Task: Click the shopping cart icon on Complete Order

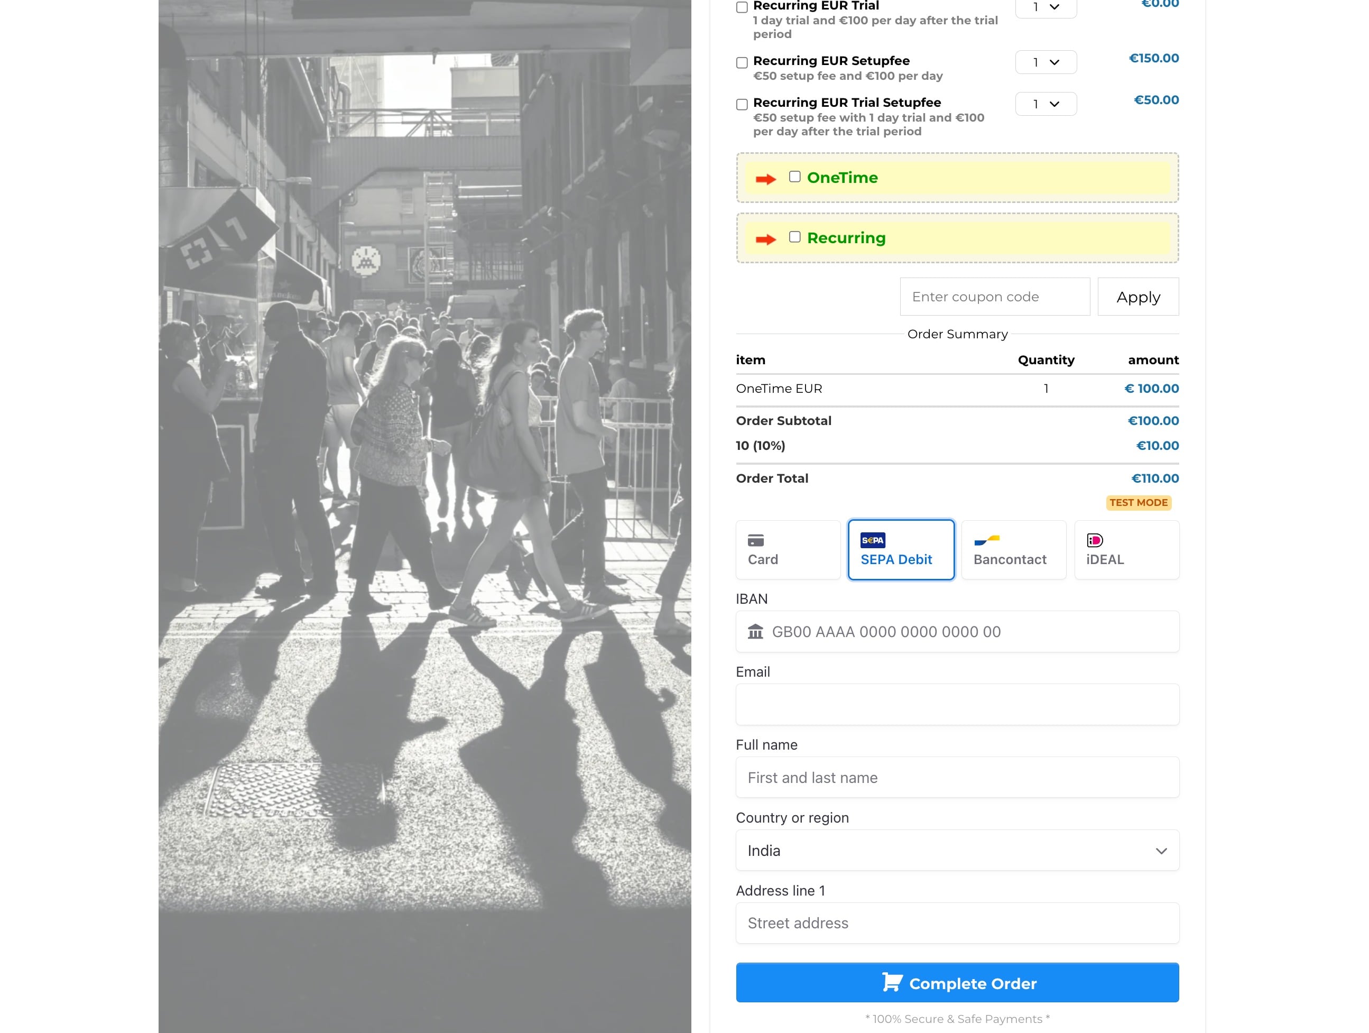Action: click(892, 982)
